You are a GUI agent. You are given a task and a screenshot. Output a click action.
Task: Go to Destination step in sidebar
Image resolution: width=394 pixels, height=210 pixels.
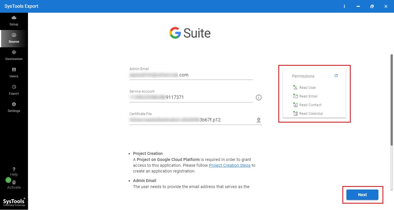(x=14, y=56)
